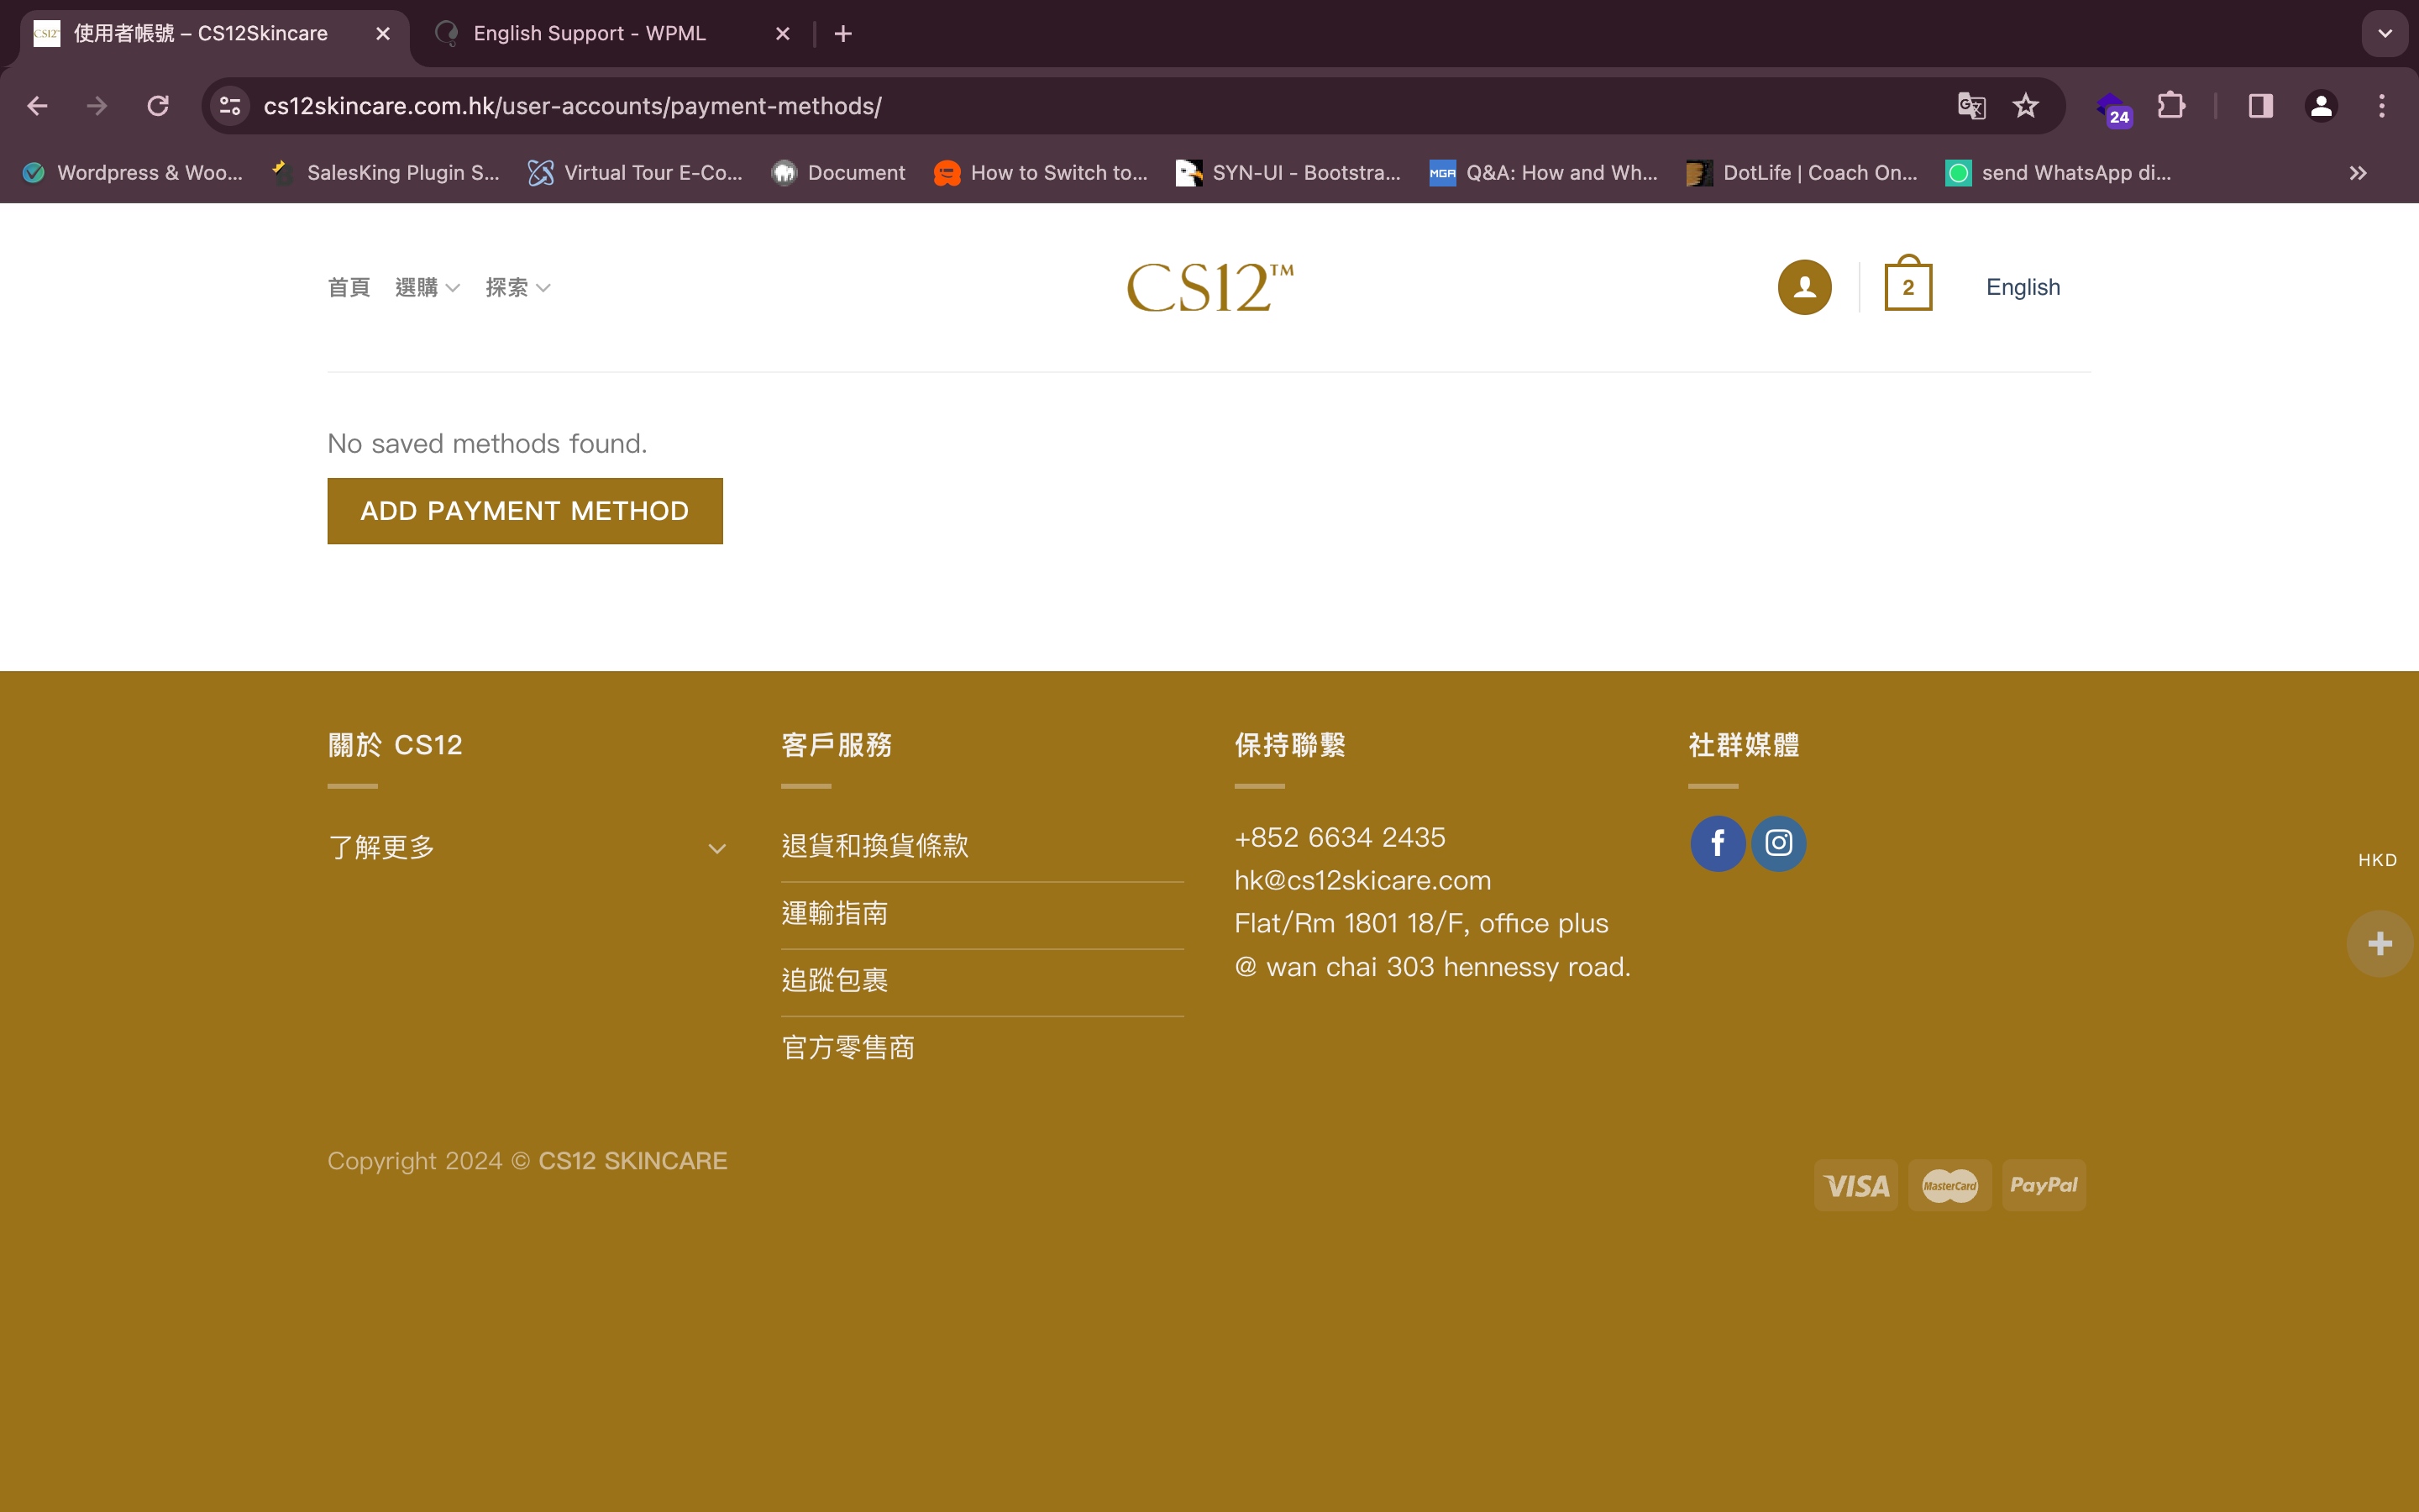Switch language to English
The width and height of the screenshot is (2419, 1512).
(x=2023, y=287)
